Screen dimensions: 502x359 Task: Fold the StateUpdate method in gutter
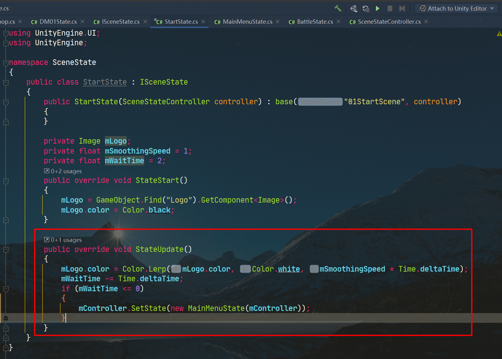point(6,249)
